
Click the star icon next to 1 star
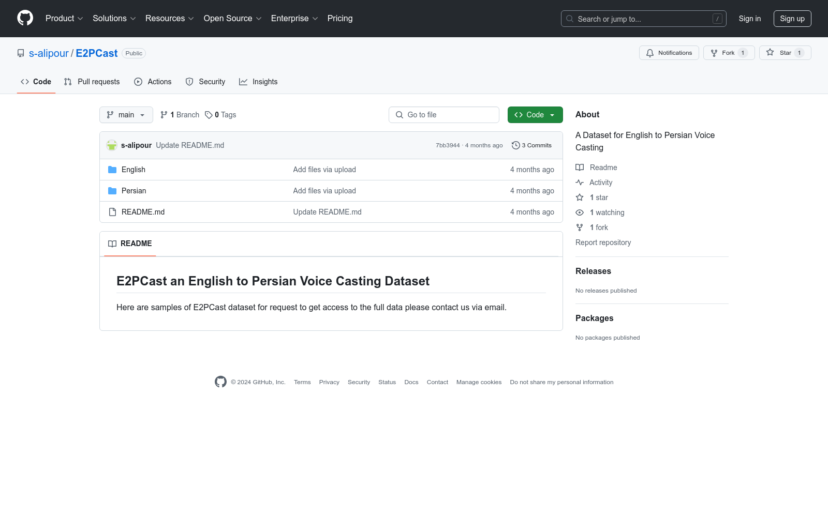[x=580, y=197]
